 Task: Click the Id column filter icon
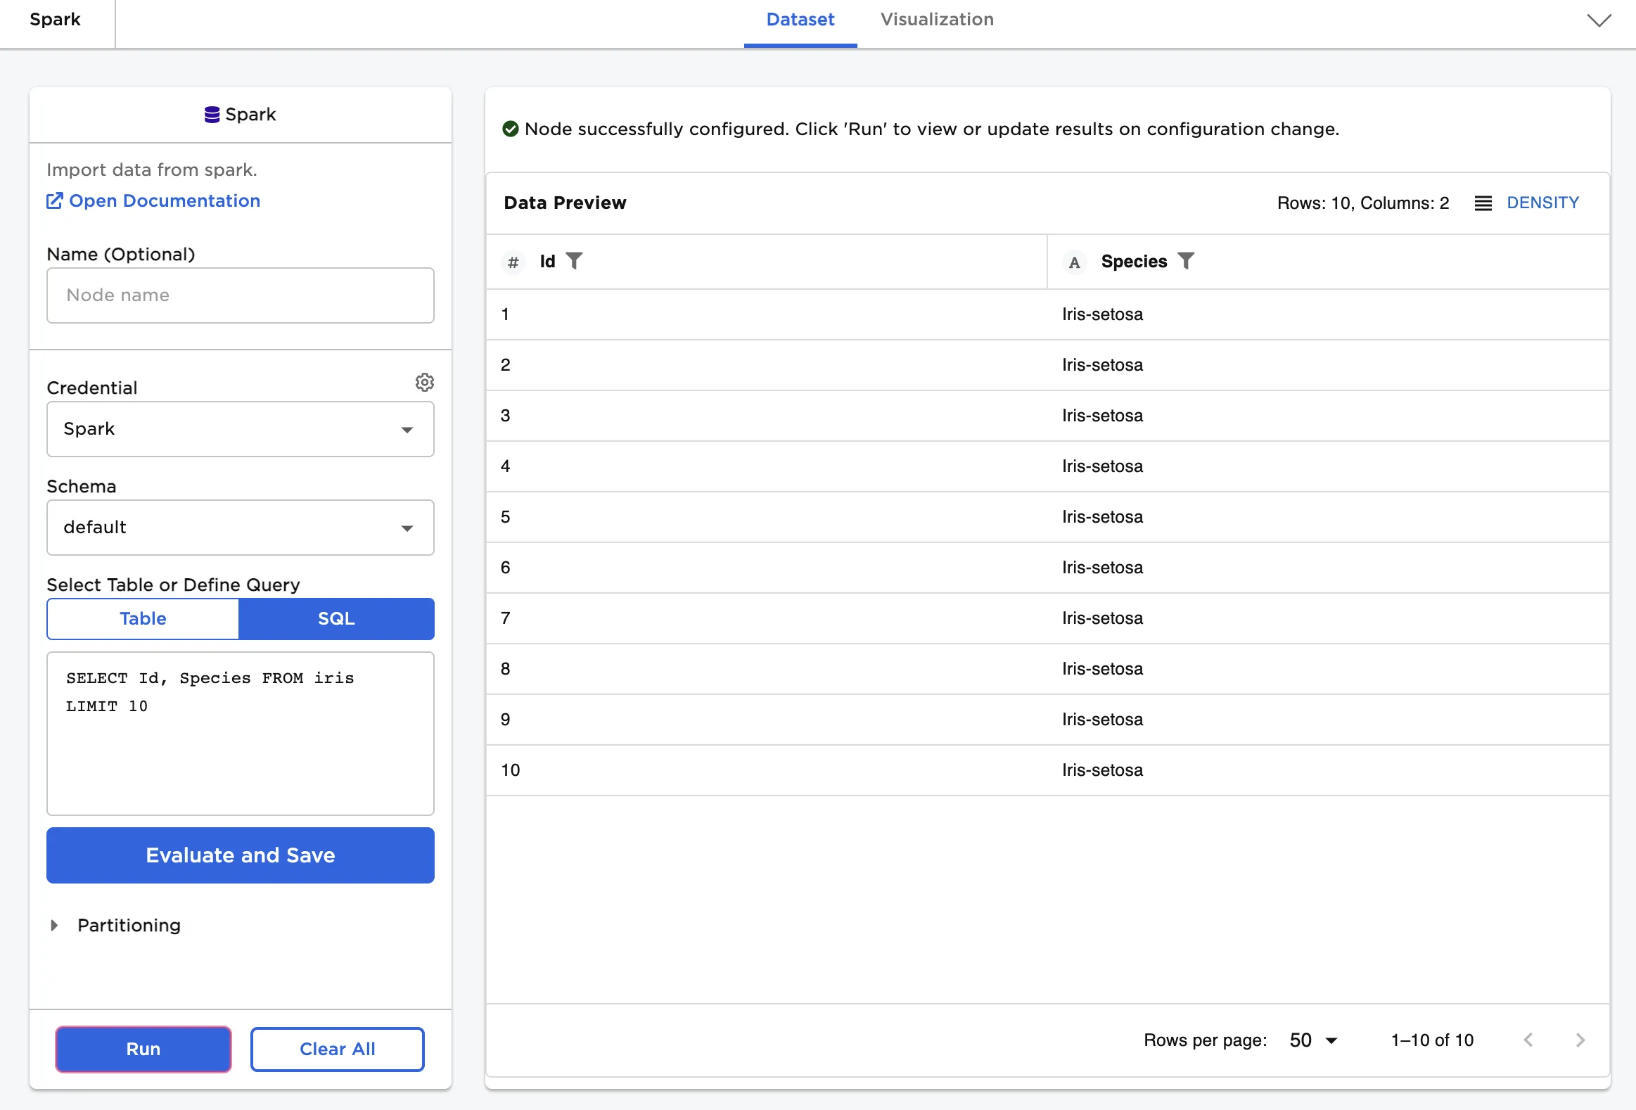point(575,261)
